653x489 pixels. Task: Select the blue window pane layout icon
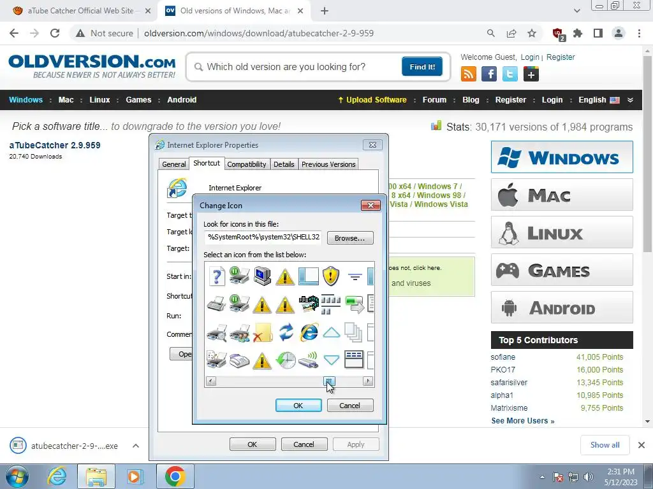point(309,276)
